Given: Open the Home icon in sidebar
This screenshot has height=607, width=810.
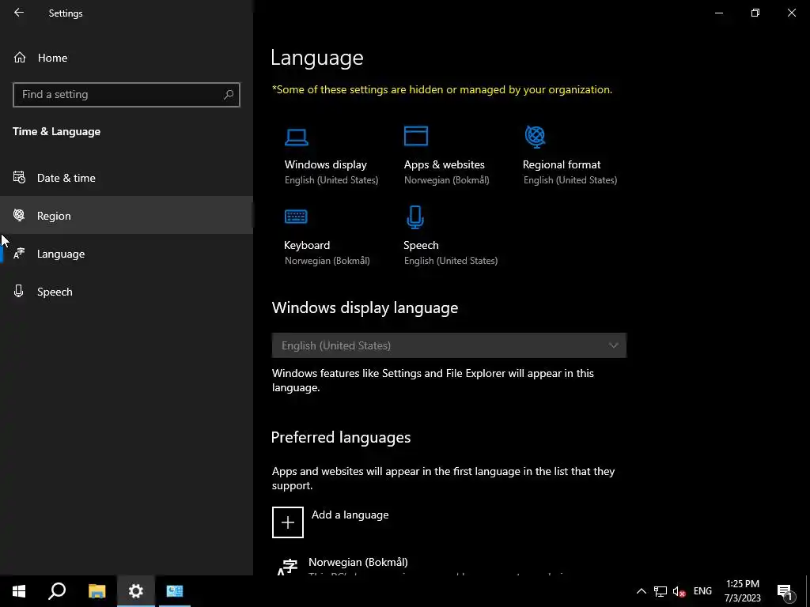Looking at the screenshot, I should click(x=20, y=57).
